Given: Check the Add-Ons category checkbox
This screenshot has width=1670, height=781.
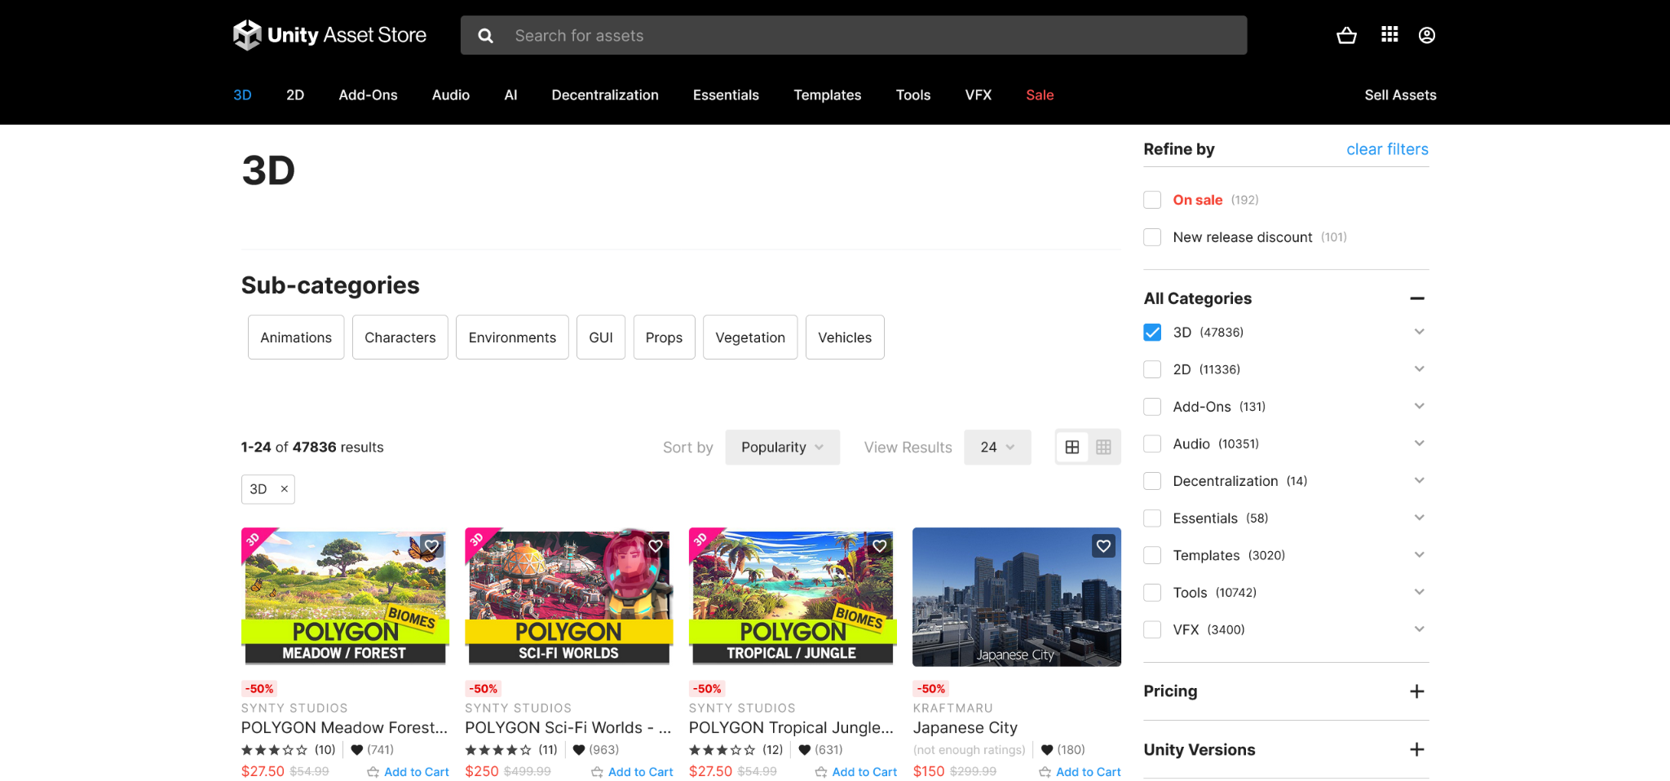Looking at the screenshot, I should pos(1152,407).
